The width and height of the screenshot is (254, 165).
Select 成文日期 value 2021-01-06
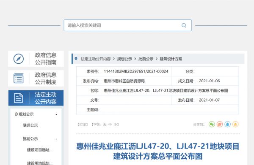(209, 81)
